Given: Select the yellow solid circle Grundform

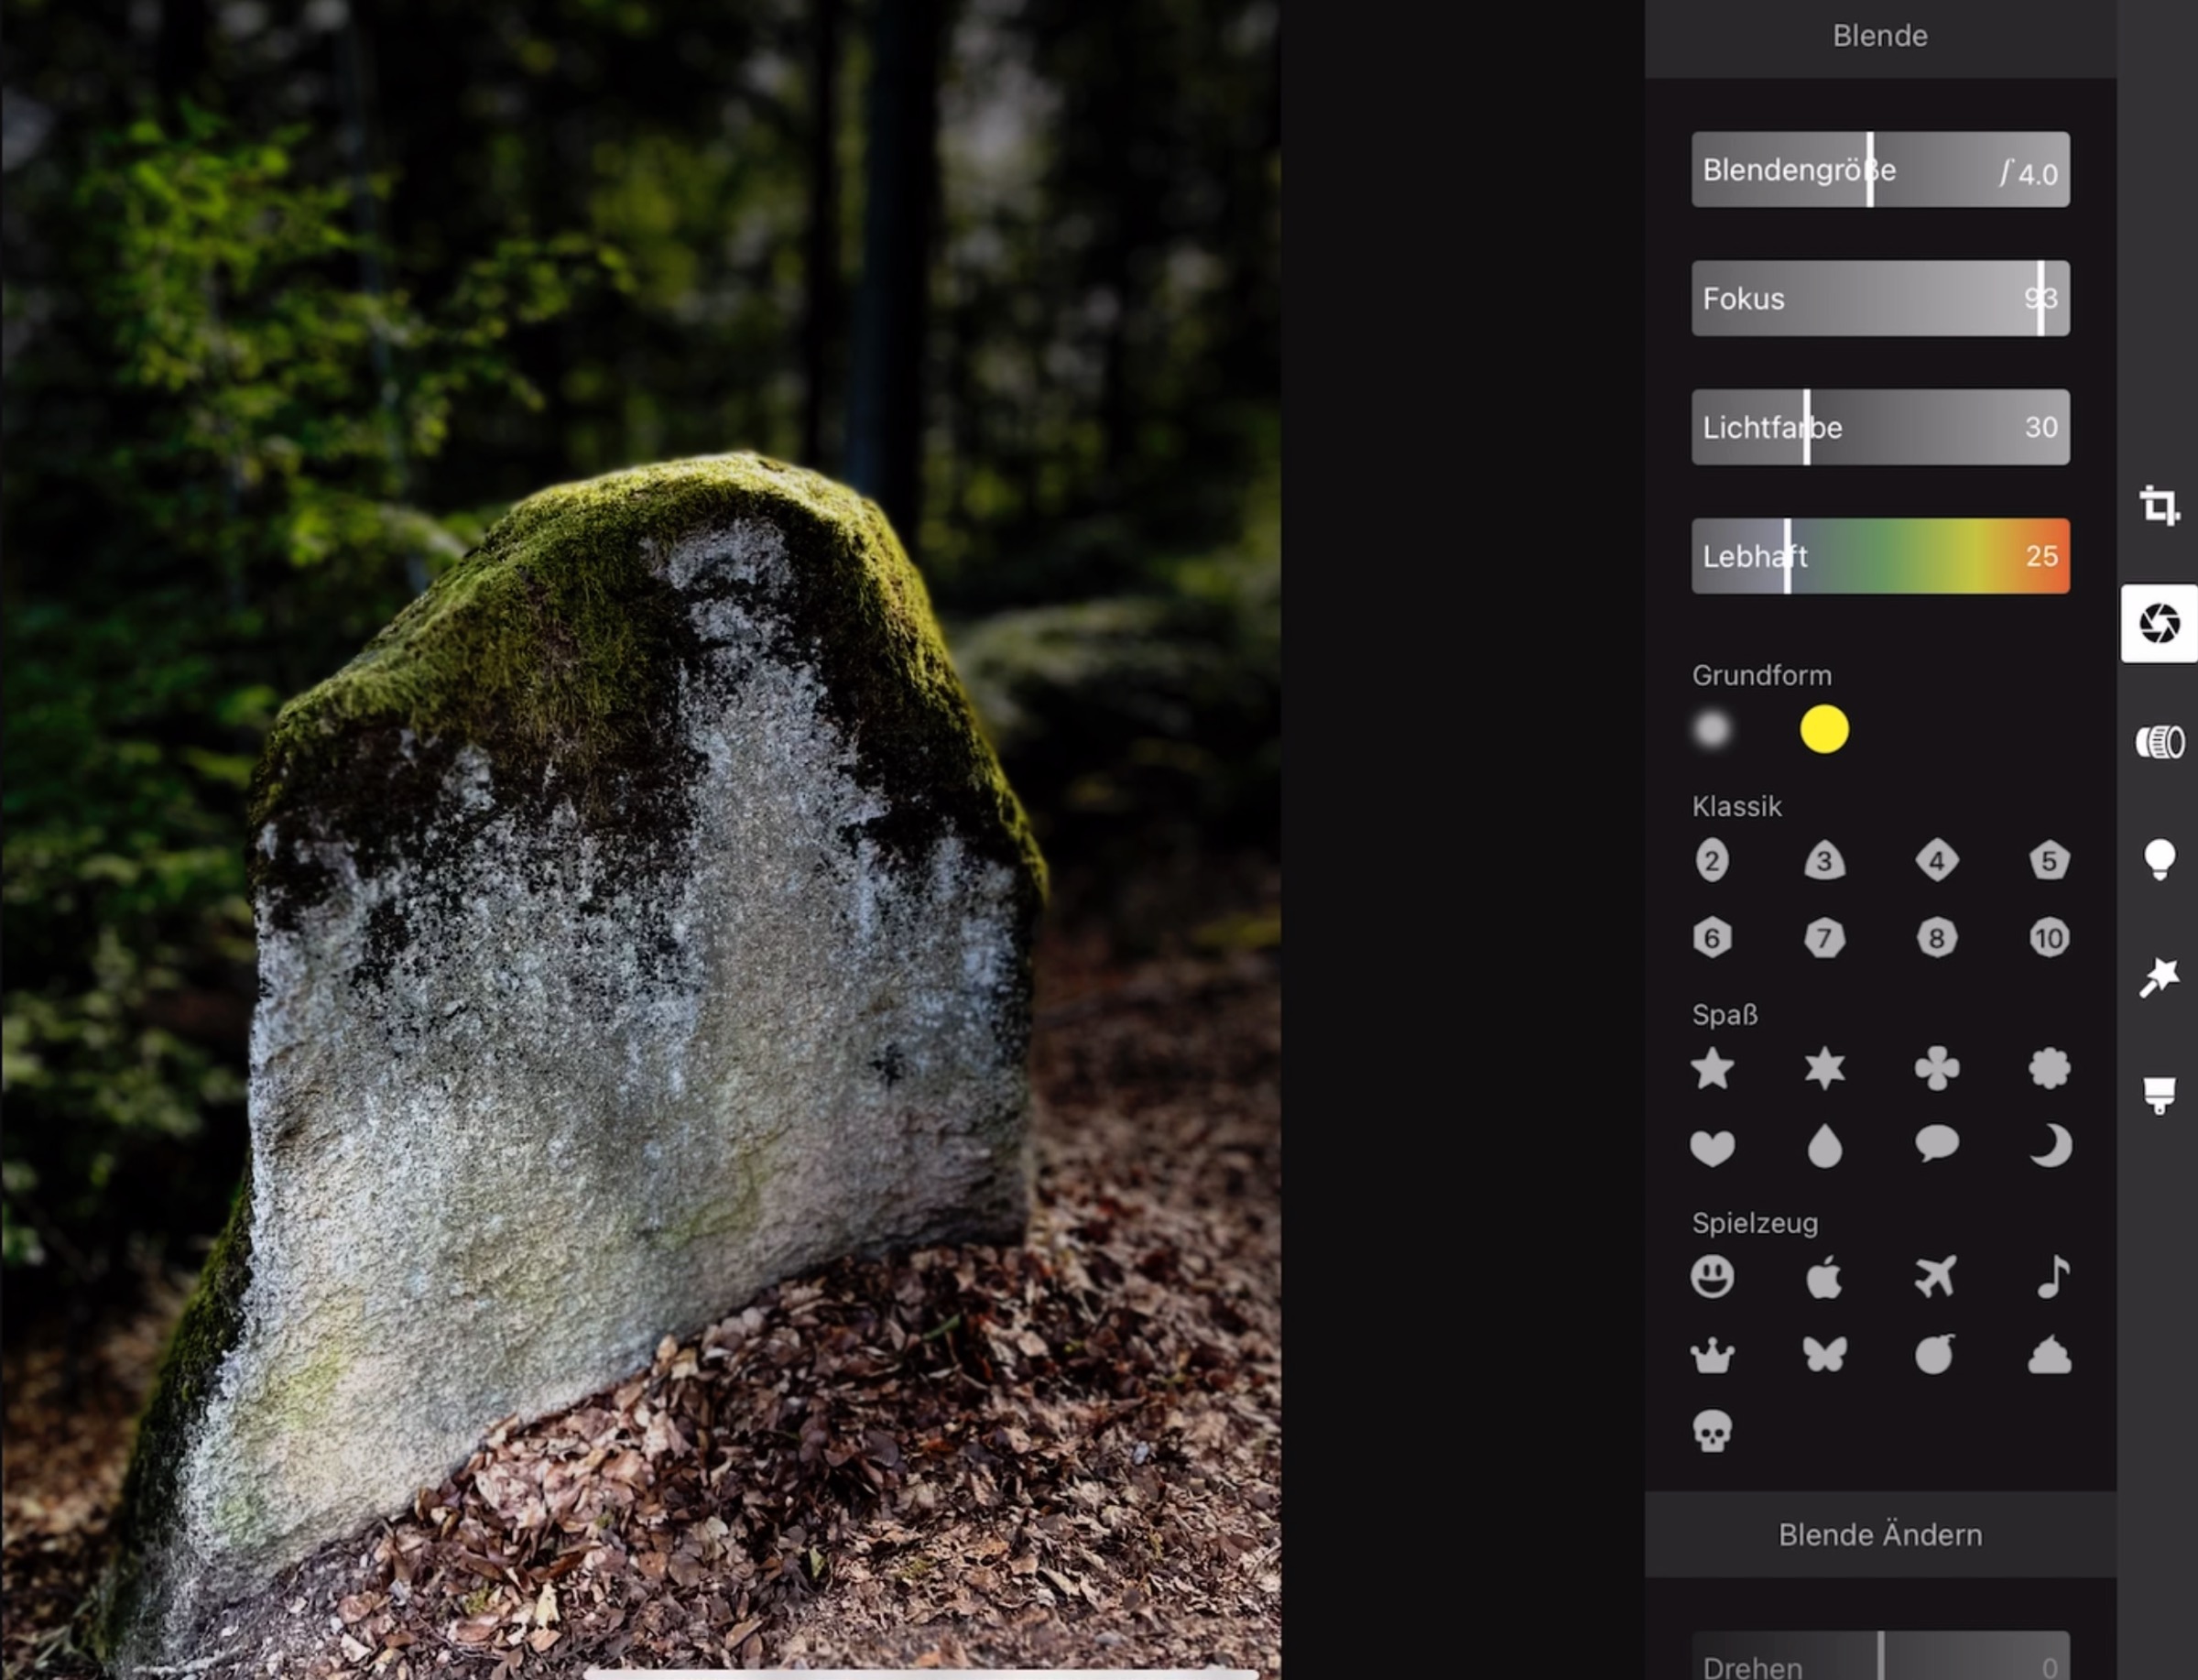Looking at the screenshot, I should (1824, 729).
